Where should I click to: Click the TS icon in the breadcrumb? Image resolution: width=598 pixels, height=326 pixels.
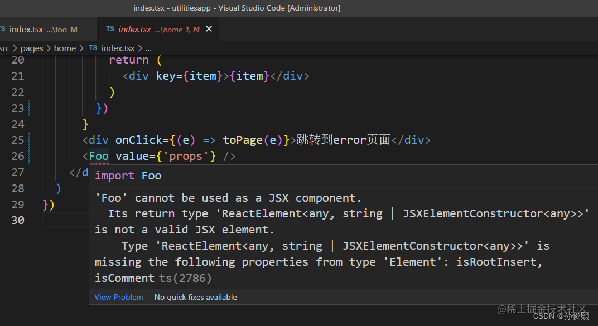click(93, 48)
